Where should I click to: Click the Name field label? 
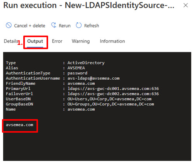tap(11, 109)
